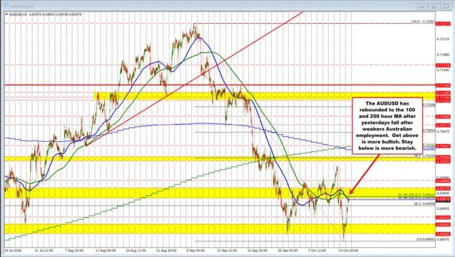The width and height of the screenshot is (455, 257).
Task: Select the 38.2- 0.70250 Fibonacci label
Action: [424, 156]
